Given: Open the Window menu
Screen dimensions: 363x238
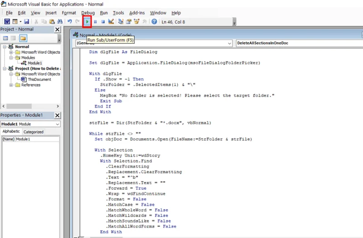Looking at the screenshot, I should [158, 13].
